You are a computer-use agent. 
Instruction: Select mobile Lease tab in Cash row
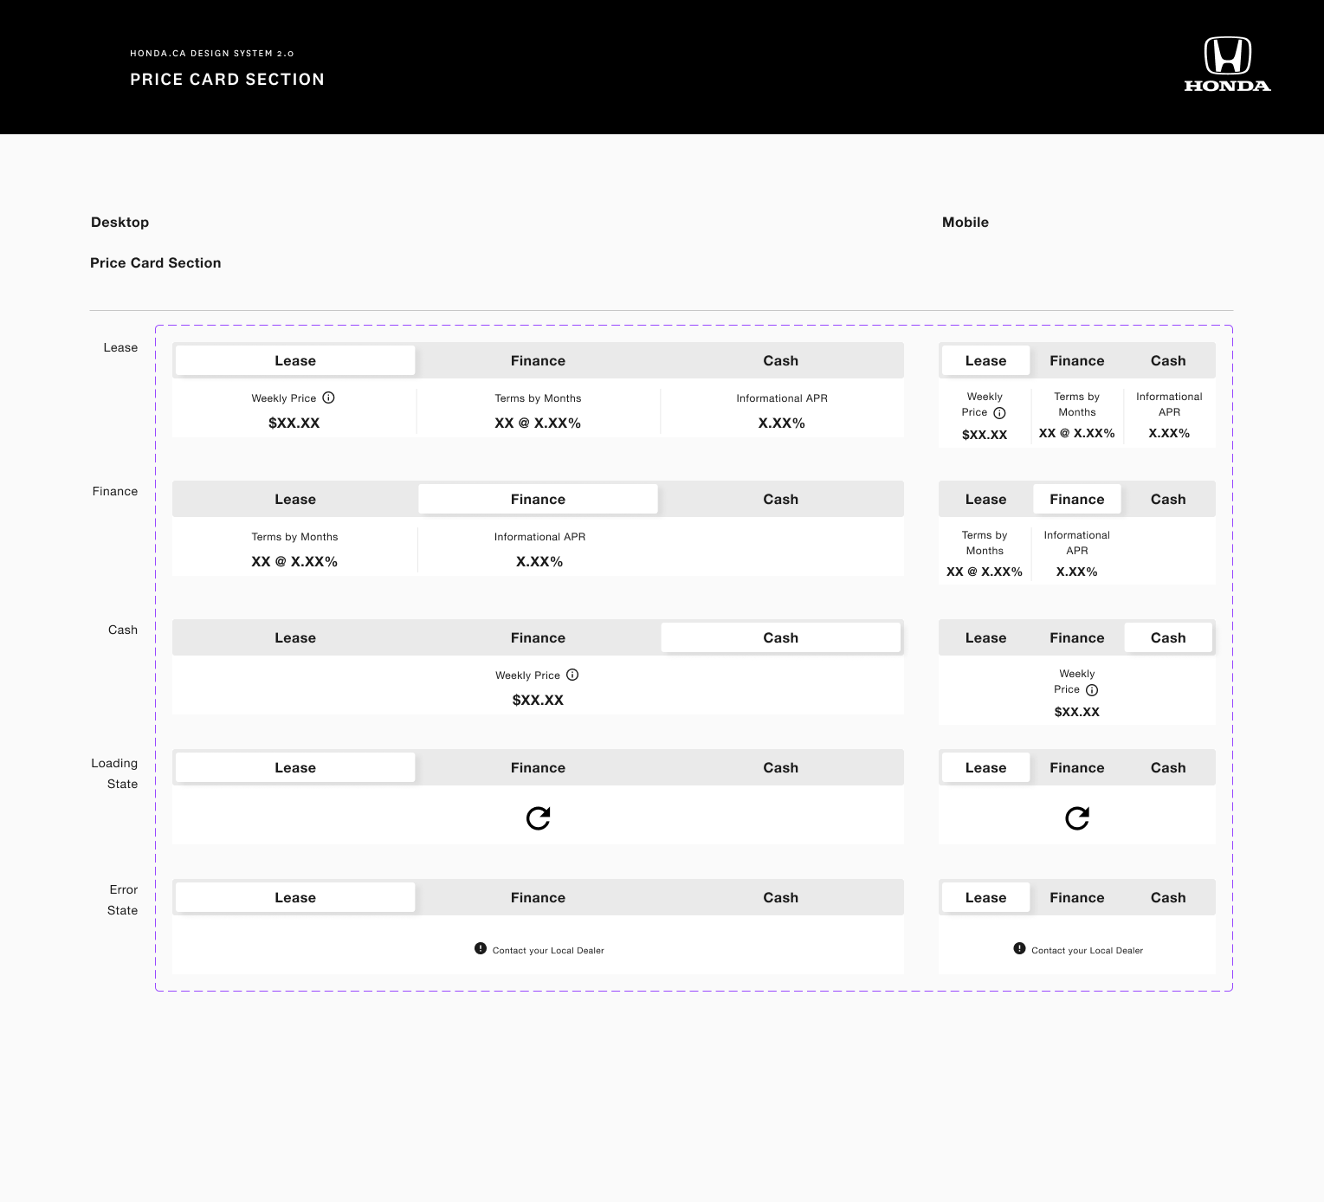[985, 637]
